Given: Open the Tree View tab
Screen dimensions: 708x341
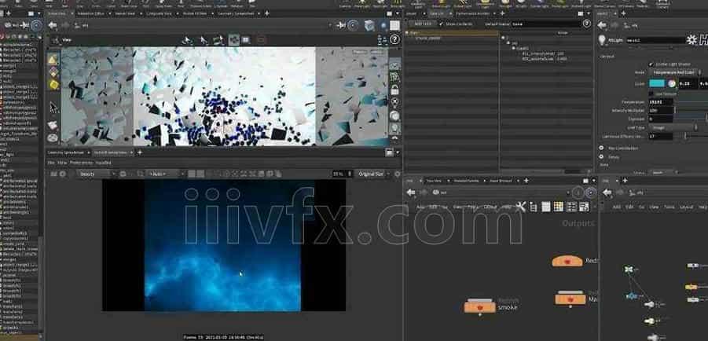Looking at the screenshot, I should click(x=433, y=181).
